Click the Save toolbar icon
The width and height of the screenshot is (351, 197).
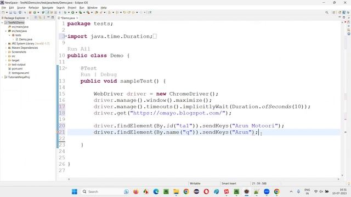(x=10, y=13)
